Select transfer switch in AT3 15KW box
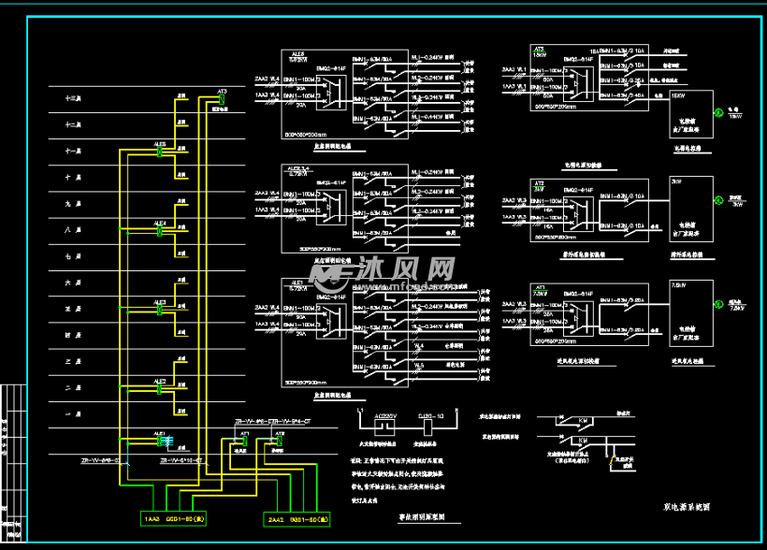 [579, 81]
